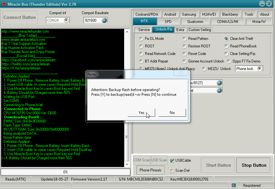Image resolution: width=275 pixels, height=189 pixels.
Task: Click the 'Connected to Phone.' log line
Action: 23,109
